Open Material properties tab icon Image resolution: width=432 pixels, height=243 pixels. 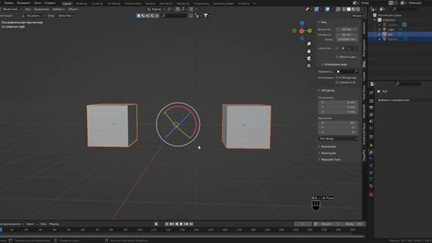pos(371,186)
